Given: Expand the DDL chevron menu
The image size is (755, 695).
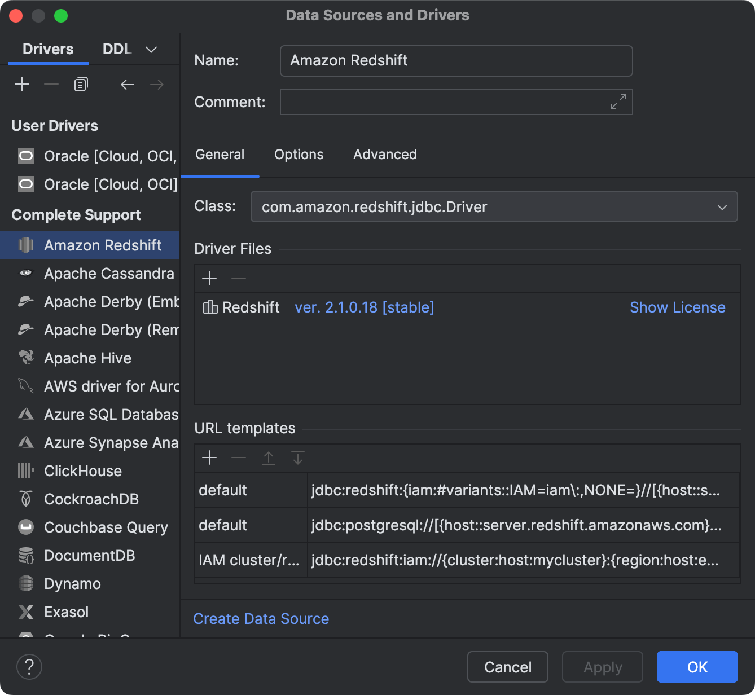Looking at the screenshot, I should pyautogui.click(x=151, y=49).
